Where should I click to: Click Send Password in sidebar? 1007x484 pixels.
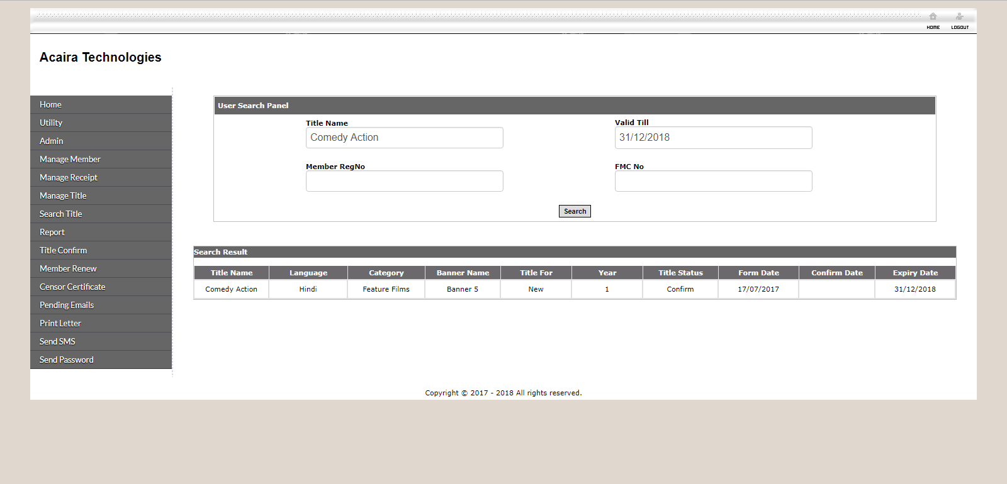tap(67, 360)
